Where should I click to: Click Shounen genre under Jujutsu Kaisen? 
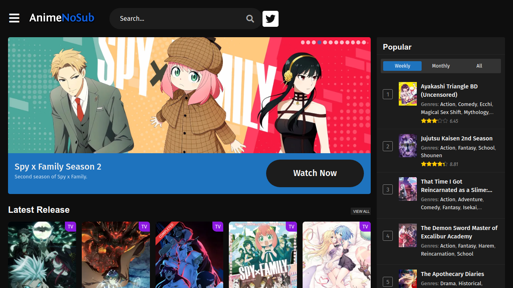coord(431,156)
